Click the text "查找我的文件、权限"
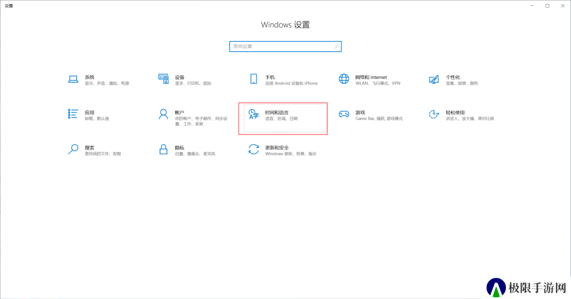 [x=103, y=154]
